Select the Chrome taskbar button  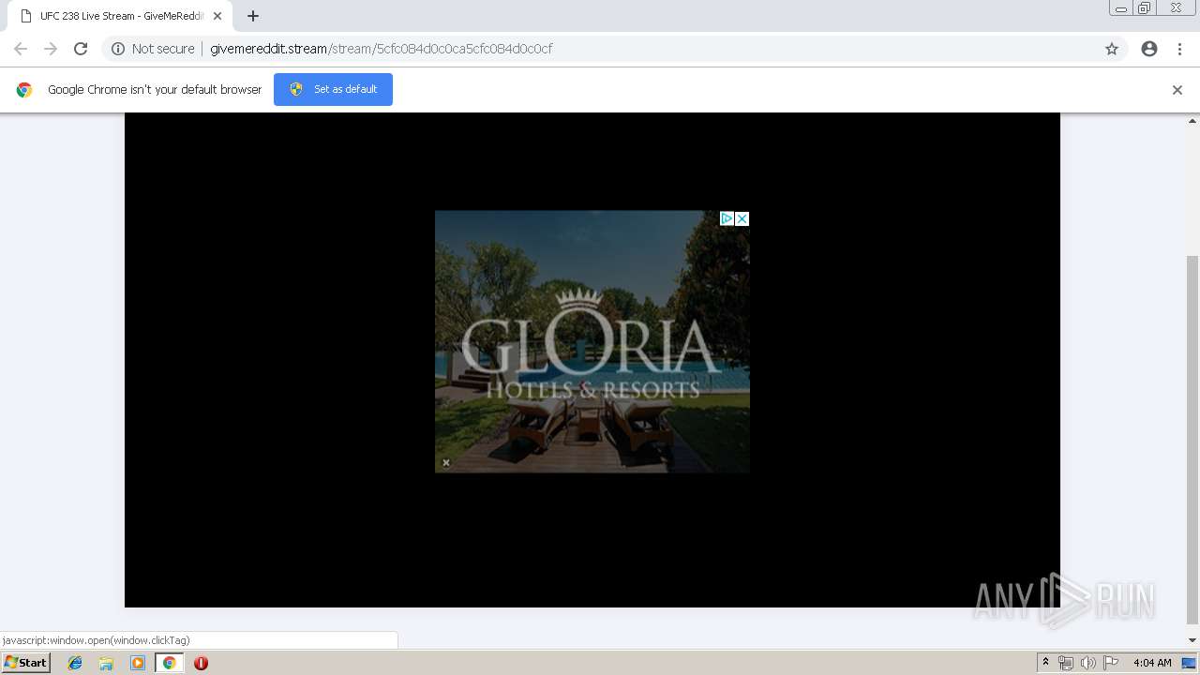[170, 663]
